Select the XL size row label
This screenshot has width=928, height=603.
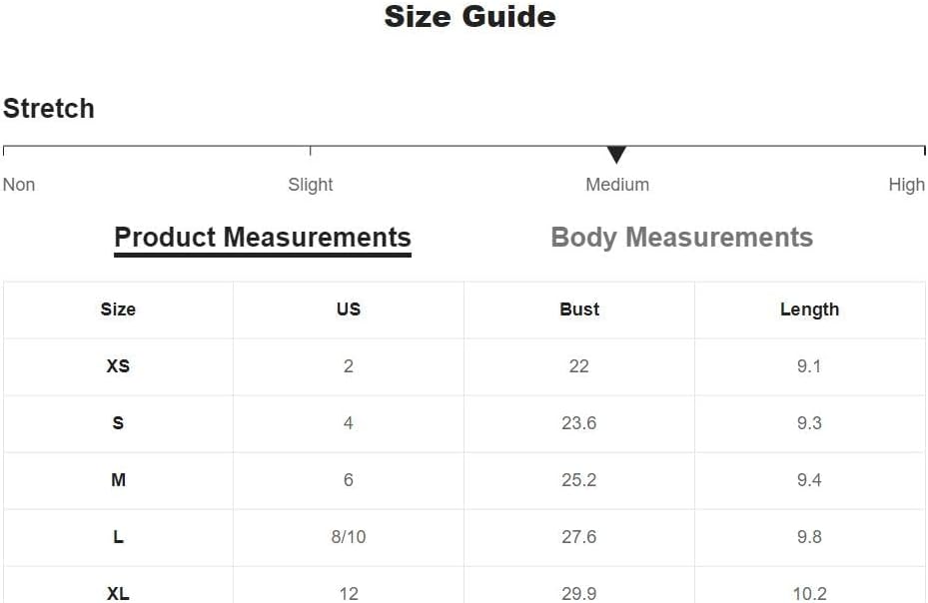click(x=118, y=593)
